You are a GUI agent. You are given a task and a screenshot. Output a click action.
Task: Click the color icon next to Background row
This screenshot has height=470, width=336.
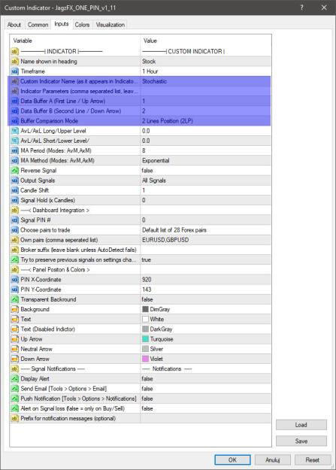click(15, 309)
